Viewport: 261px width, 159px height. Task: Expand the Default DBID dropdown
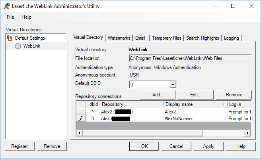[x=173, y=85]
